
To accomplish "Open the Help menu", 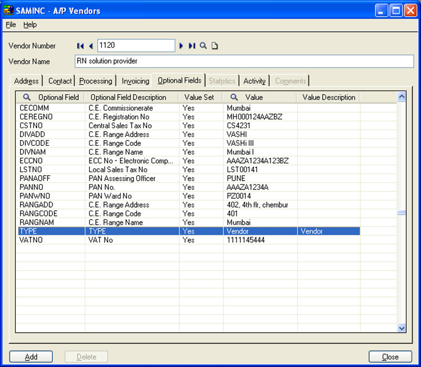I will pos(30,25).
